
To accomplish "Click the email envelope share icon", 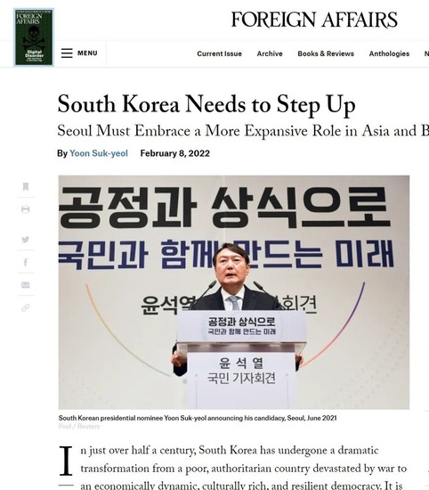I will (x=26, y=285).
